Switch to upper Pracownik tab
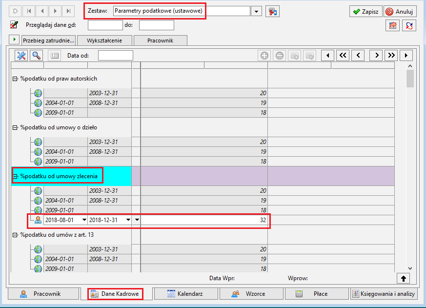426x308 pixels. coord(160,41)
